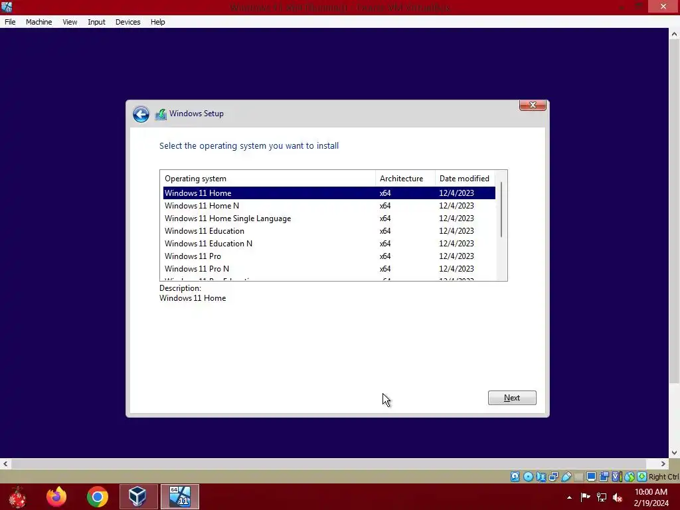
Task: Click the Operating system column header
Action: (268, 178)
